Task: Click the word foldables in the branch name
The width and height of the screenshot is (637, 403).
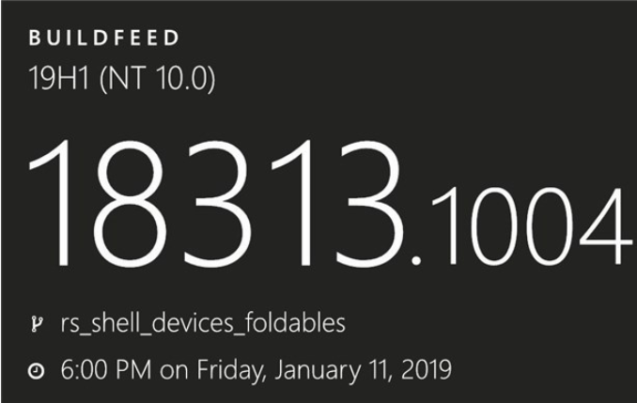Action: point(298,324)
